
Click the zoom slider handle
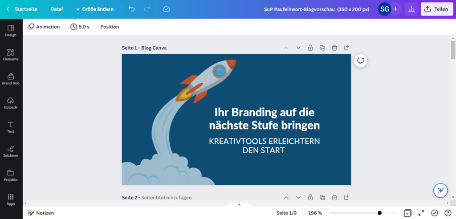379,213
